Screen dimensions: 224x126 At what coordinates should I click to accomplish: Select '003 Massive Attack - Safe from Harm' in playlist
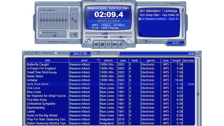pyautogui.click(x=159, y=19)
